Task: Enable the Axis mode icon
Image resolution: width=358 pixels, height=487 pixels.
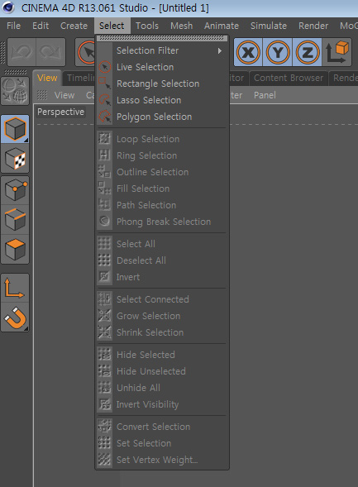Action: pyautogui.click(x=15, y=289)
